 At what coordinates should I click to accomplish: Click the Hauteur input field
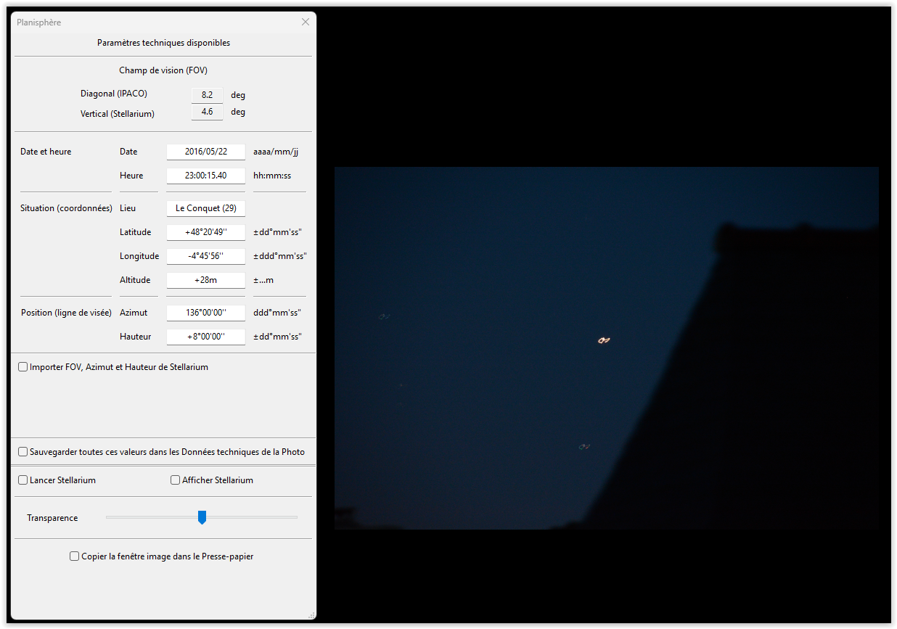click(x=205, y=337)
